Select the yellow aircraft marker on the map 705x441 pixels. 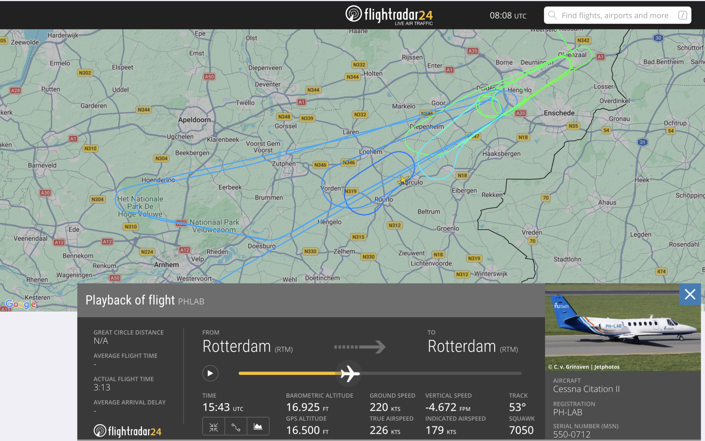(403, 180)
